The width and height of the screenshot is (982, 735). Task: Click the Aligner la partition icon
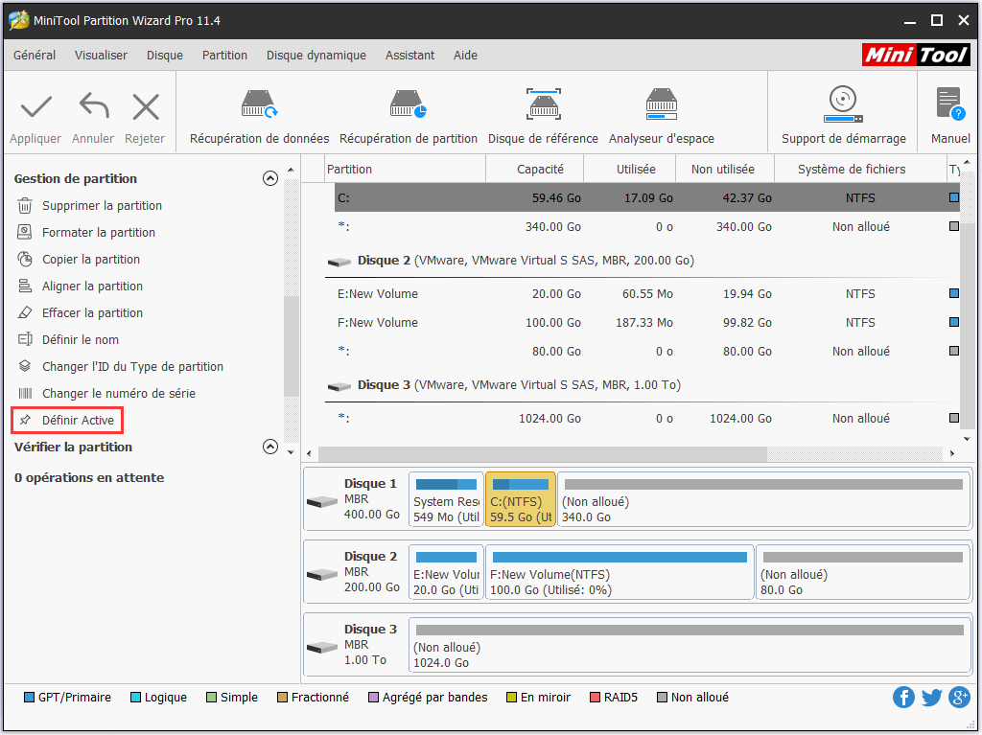pos(24,287)
